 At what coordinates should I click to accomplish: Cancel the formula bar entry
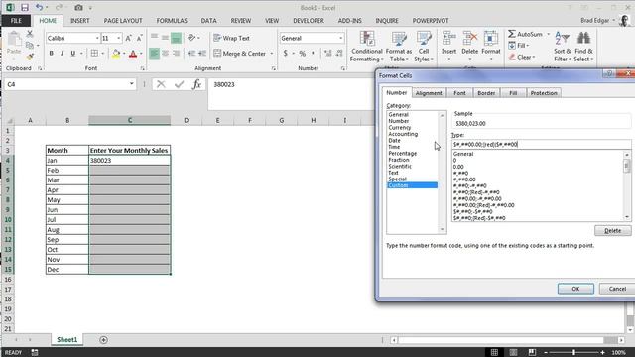(x=161, y=84)
